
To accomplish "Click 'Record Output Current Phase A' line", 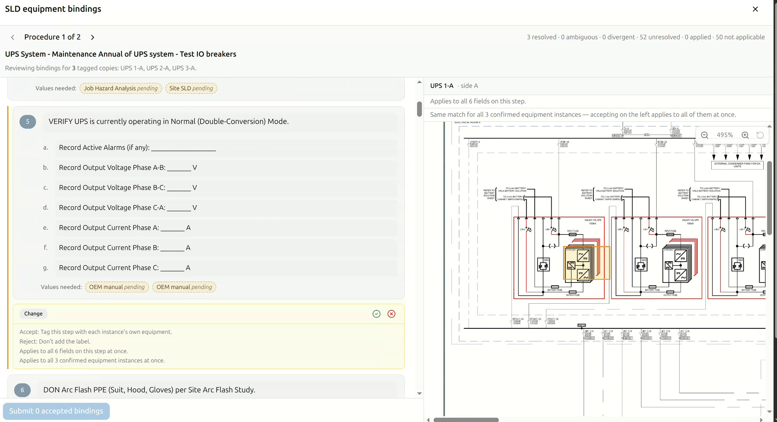I will [226, 228].
